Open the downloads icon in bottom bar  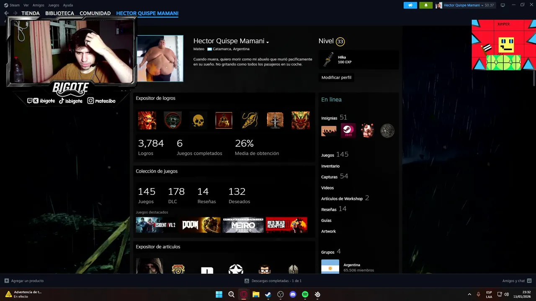pyautogui.click(x=247, y=281)
